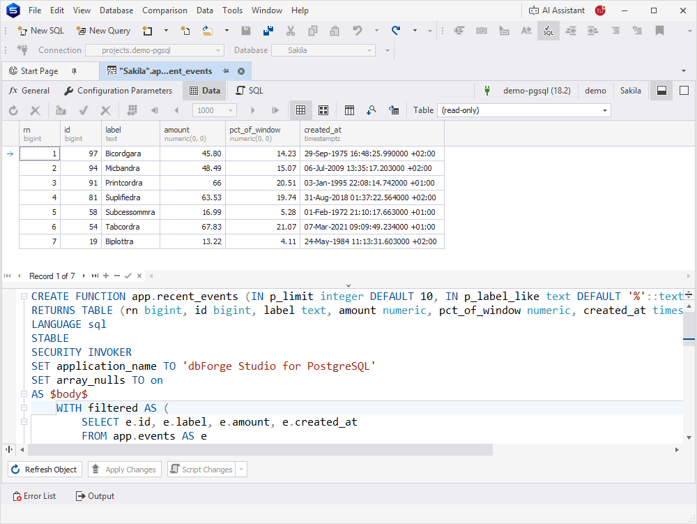
Task: Click the Save icon in the toolbar
Action: [x=246, y=31]
